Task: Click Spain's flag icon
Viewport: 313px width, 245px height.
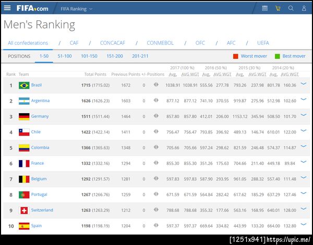Action: pos(24,226)
